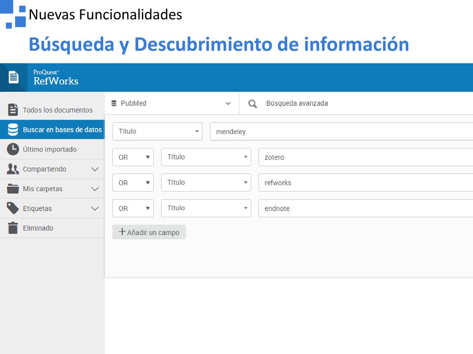Viewport: 473px width, 354px height.
Task: Click the document icon in the RefWorks header
Action: pos(13,77)
